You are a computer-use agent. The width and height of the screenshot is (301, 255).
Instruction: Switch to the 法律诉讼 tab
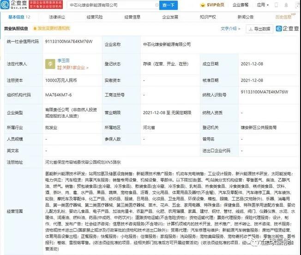click(57, 17)
